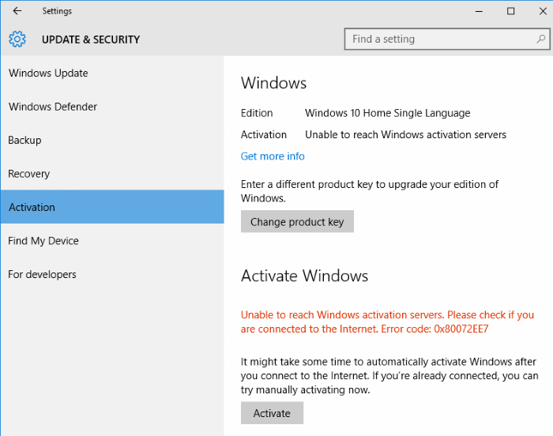The height and width of the screenshot is (436, 553).
Task: Open Find My Device settings
Action: [112, 241]
